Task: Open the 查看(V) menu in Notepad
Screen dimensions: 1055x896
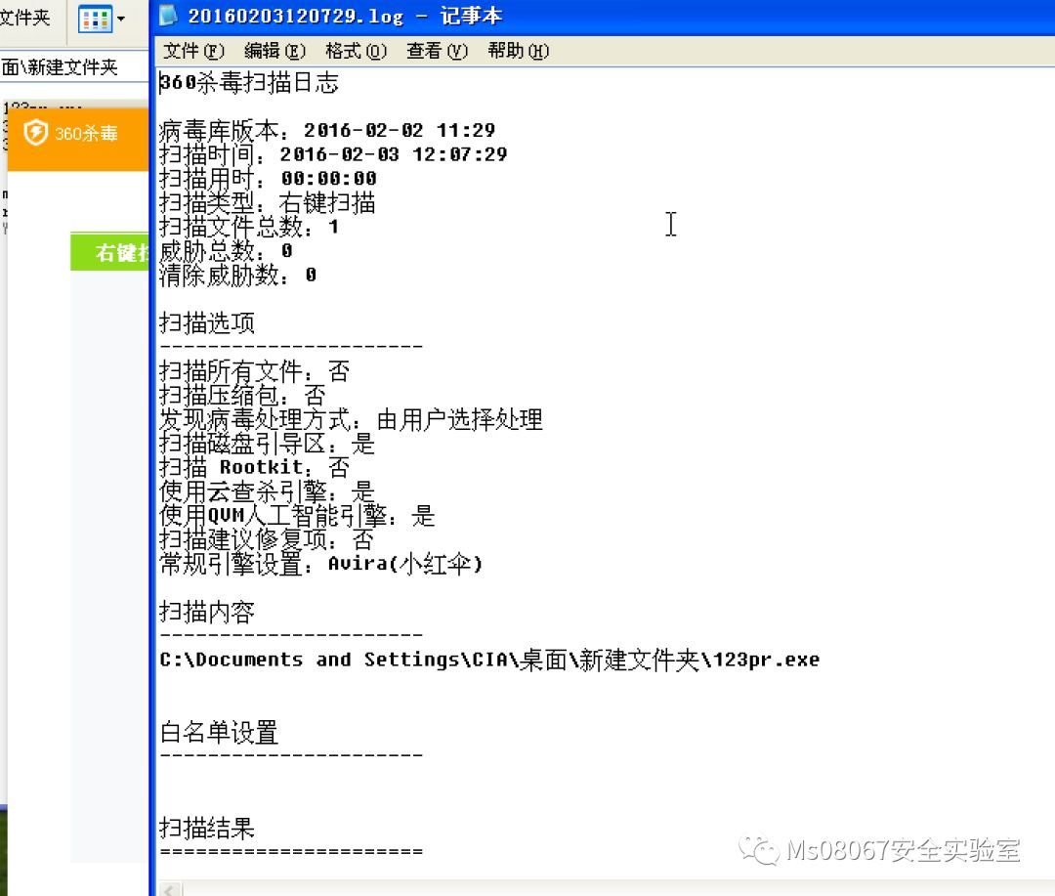Action: click(437, 51)
